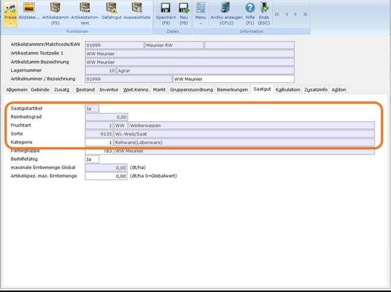
Task: Switch to the Allgemein tab
Action: pos(17,90)
